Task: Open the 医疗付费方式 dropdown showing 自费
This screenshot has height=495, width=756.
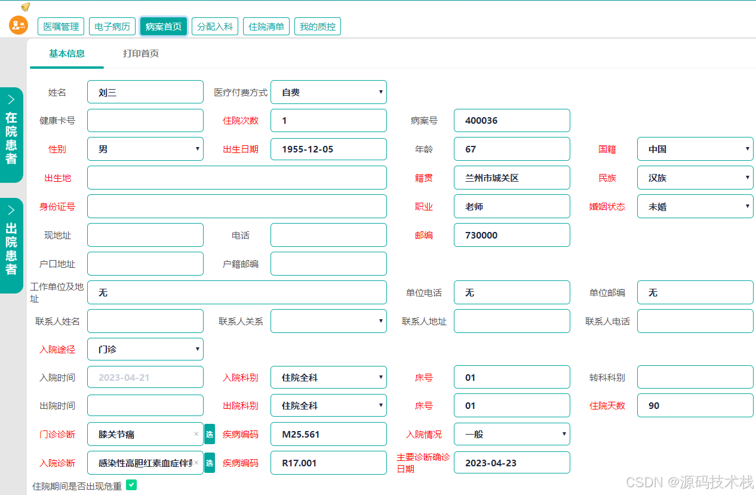Action: (x=328, y=92)
